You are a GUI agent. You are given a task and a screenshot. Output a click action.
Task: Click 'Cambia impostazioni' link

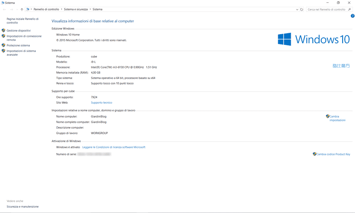(337, 118)
